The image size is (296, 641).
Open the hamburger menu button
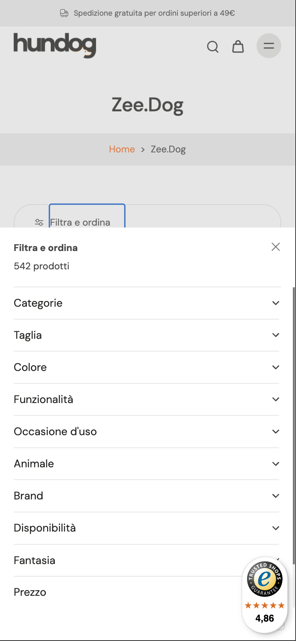(269, 46)
